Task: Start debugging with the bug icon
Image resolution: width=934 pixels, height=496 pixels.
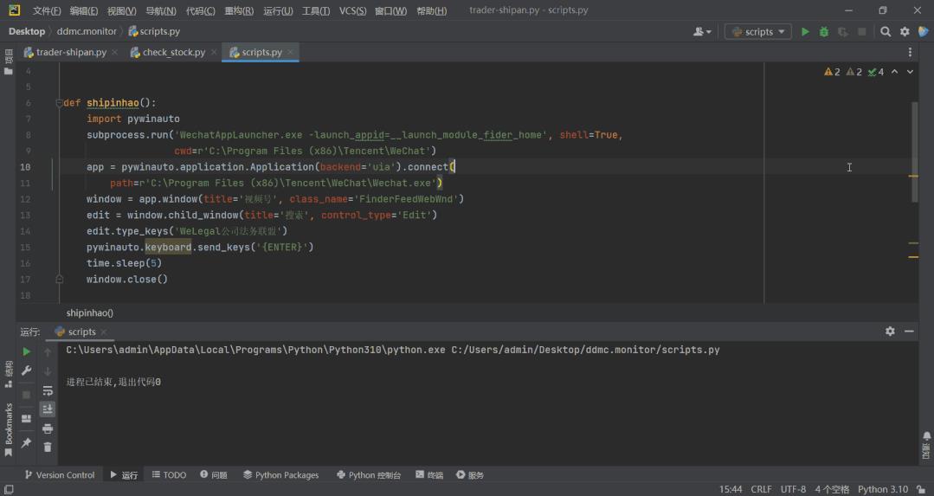Action: click(824, 31)
